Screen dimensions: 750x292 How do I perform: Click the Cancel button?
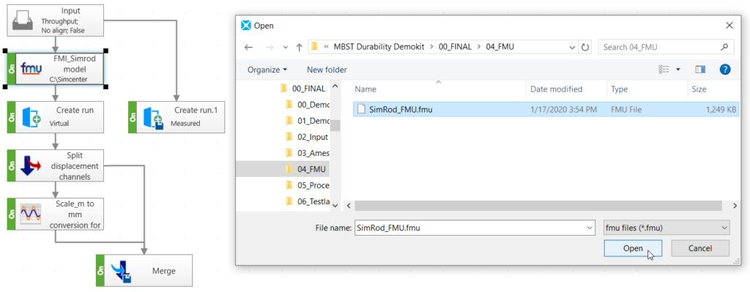coord(700,249)
